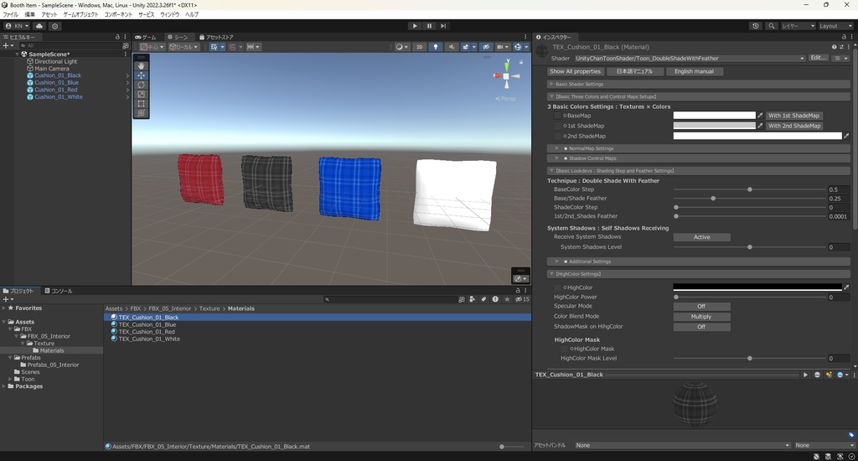Select the Hand view tool

141,65
